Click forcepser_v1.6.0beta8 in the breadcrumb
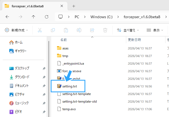The image size is (169, 117). coord(142,17)
